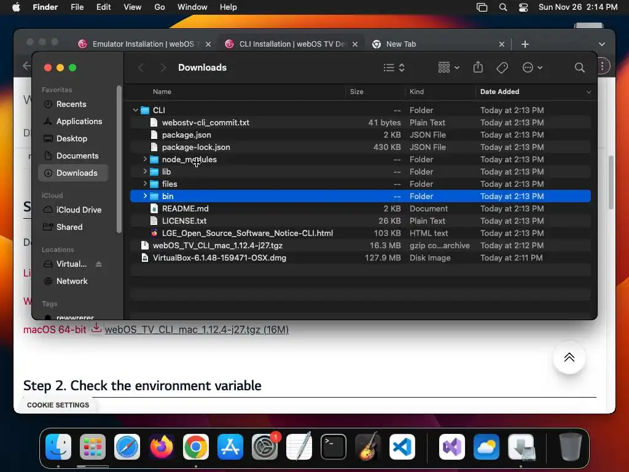Open Control Center in menu bar
Image resolution: width=629 pixels, height=472 pixels.
(x=523, y=7)
